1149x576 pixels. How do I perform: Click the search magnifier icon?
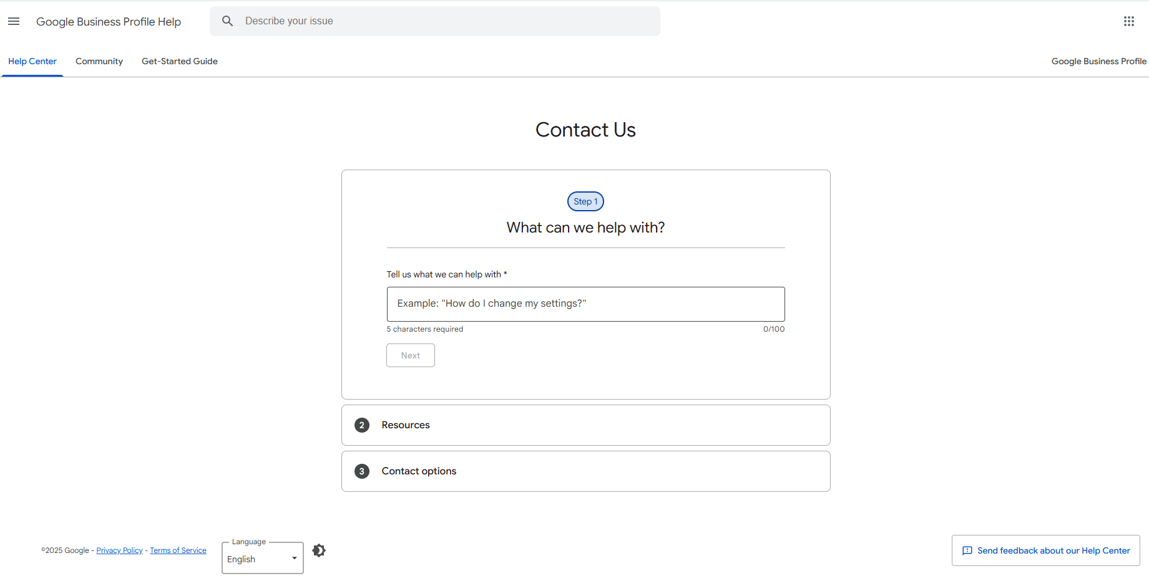[228, 21]
